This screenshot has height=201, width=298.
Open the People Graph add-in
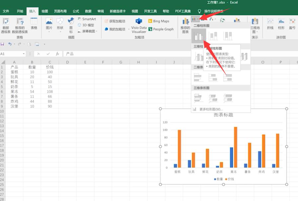pos(161,29)
